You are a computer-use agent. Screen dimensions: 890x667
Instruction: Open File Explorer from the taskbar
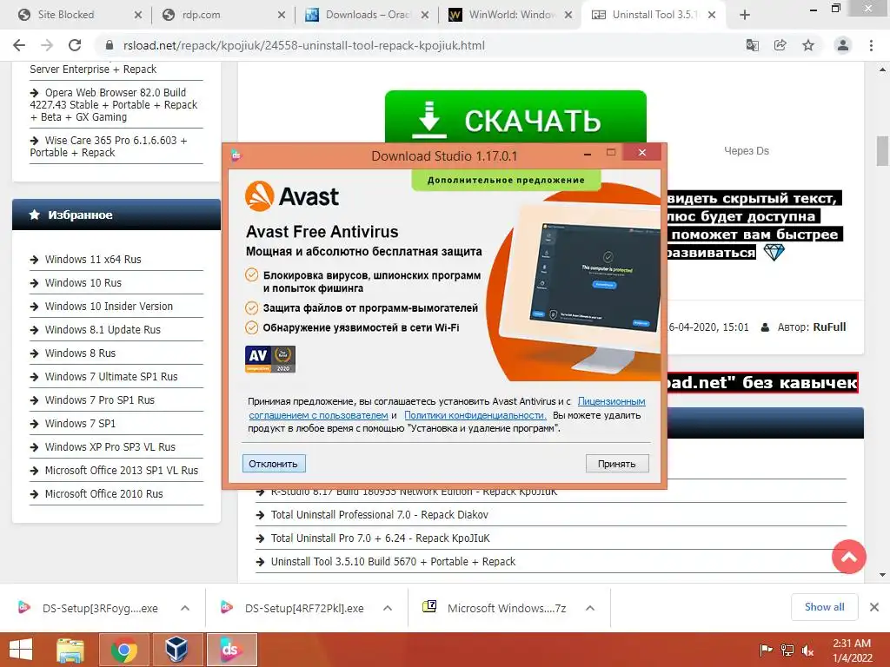click(70, 650)
